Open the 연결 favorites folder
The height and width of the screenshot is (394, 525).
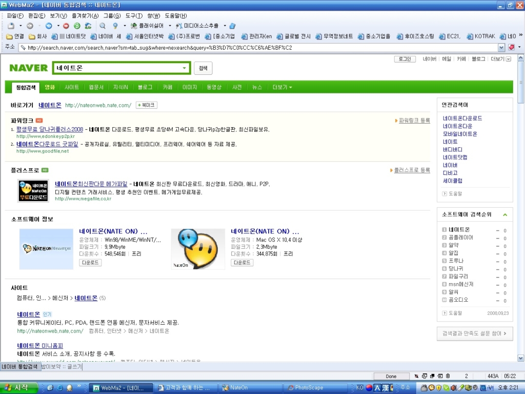(x=15, y=36)
